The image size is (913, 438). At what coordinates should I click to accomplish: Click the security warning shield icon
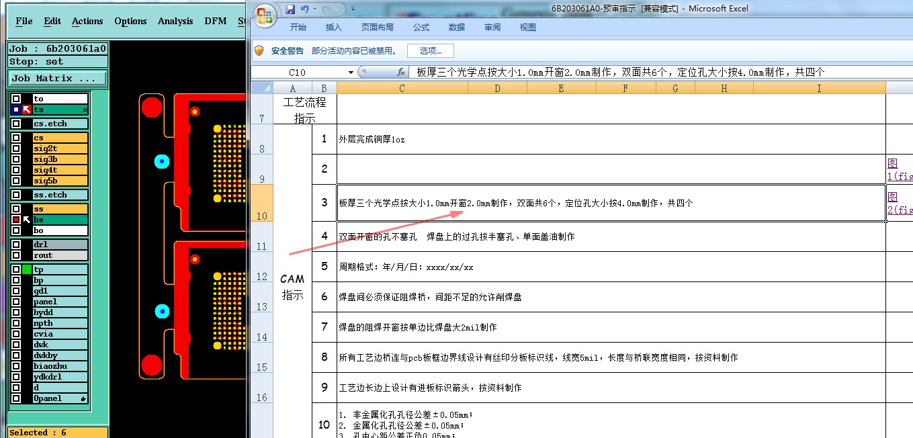(259, 50)
